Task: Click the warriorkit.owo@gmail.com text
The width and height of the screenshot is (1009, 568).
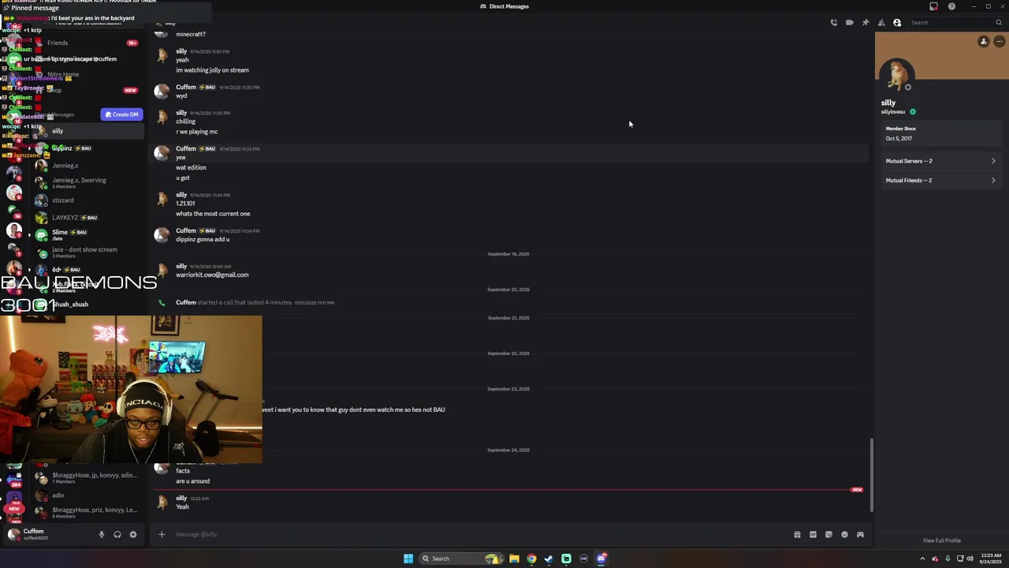Action: pos(212,275)
